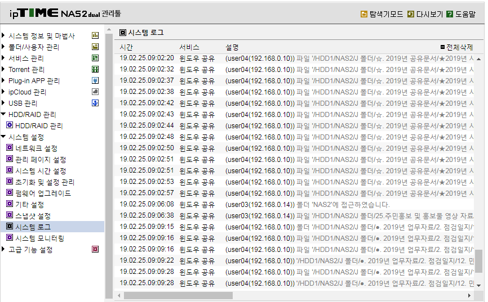488x302 pixels.
Task: Open 펌웨어 업그레이드 menu item
Action: [43, 193]
